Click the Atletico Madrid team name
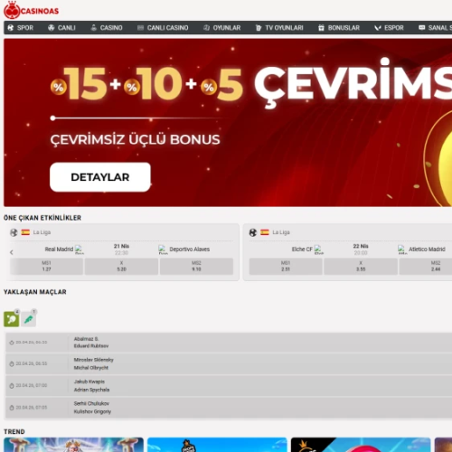This screenshot has height=452, width=452. coord(427,250)
